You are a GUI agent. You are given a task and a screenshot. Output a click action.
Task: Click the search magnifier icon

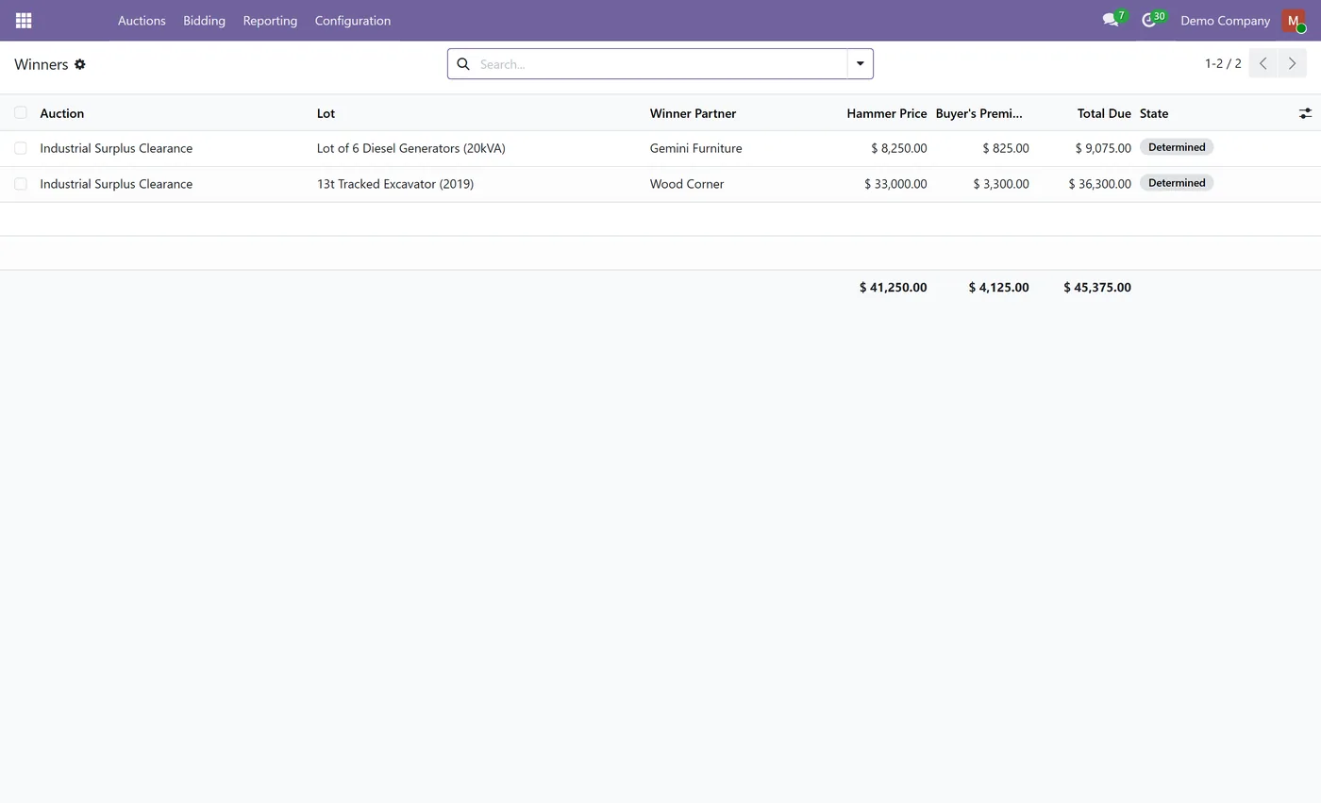point(463,64)
